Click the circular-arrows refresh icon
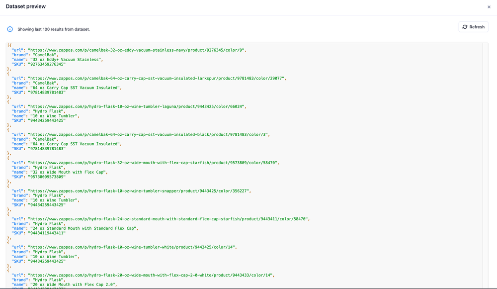497x289 pixels. (x=465, y=26)
